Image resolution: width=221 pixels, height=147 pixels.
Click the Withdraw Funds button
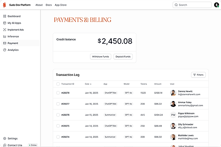(x=100, y=57)
